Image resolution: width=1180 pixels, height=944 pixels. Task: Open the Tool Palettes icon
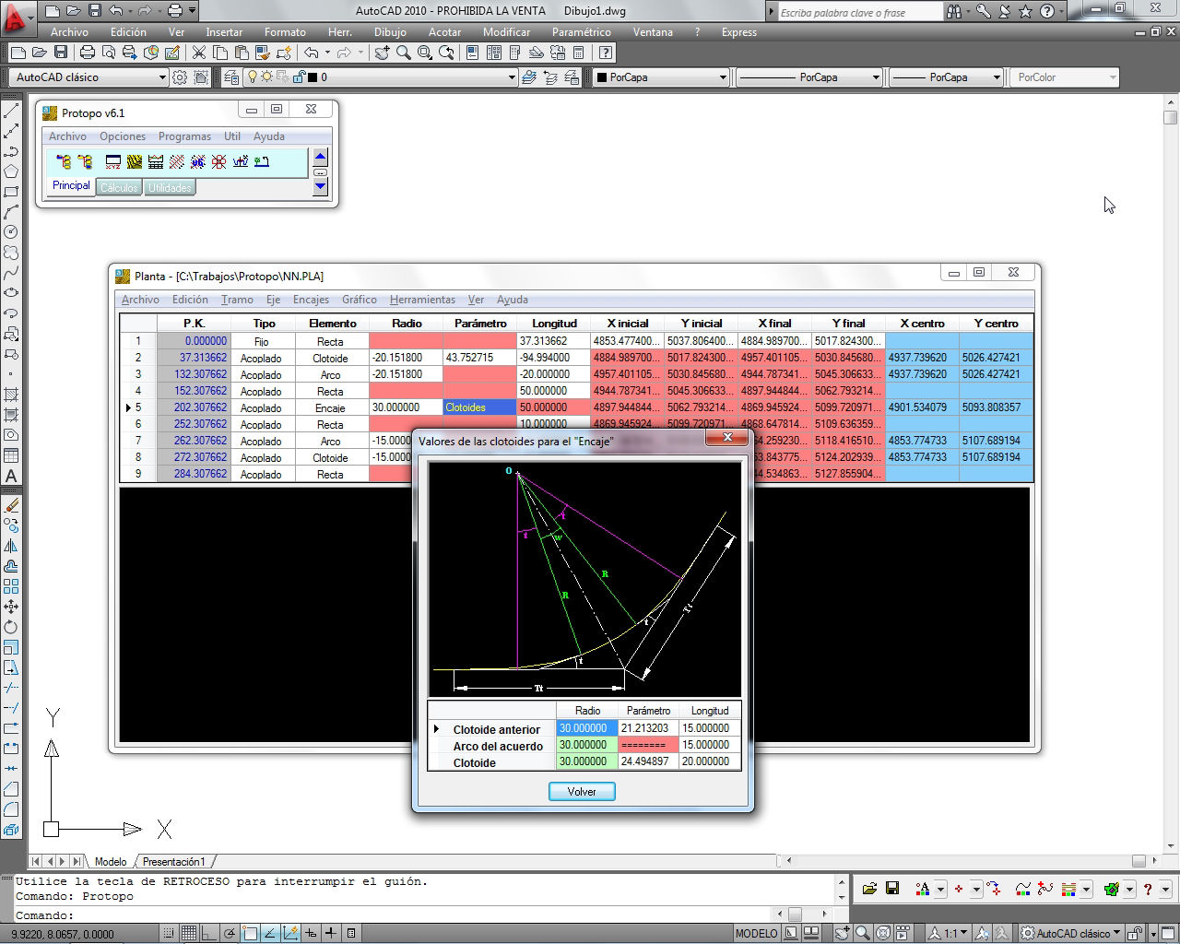coord(514,53)
